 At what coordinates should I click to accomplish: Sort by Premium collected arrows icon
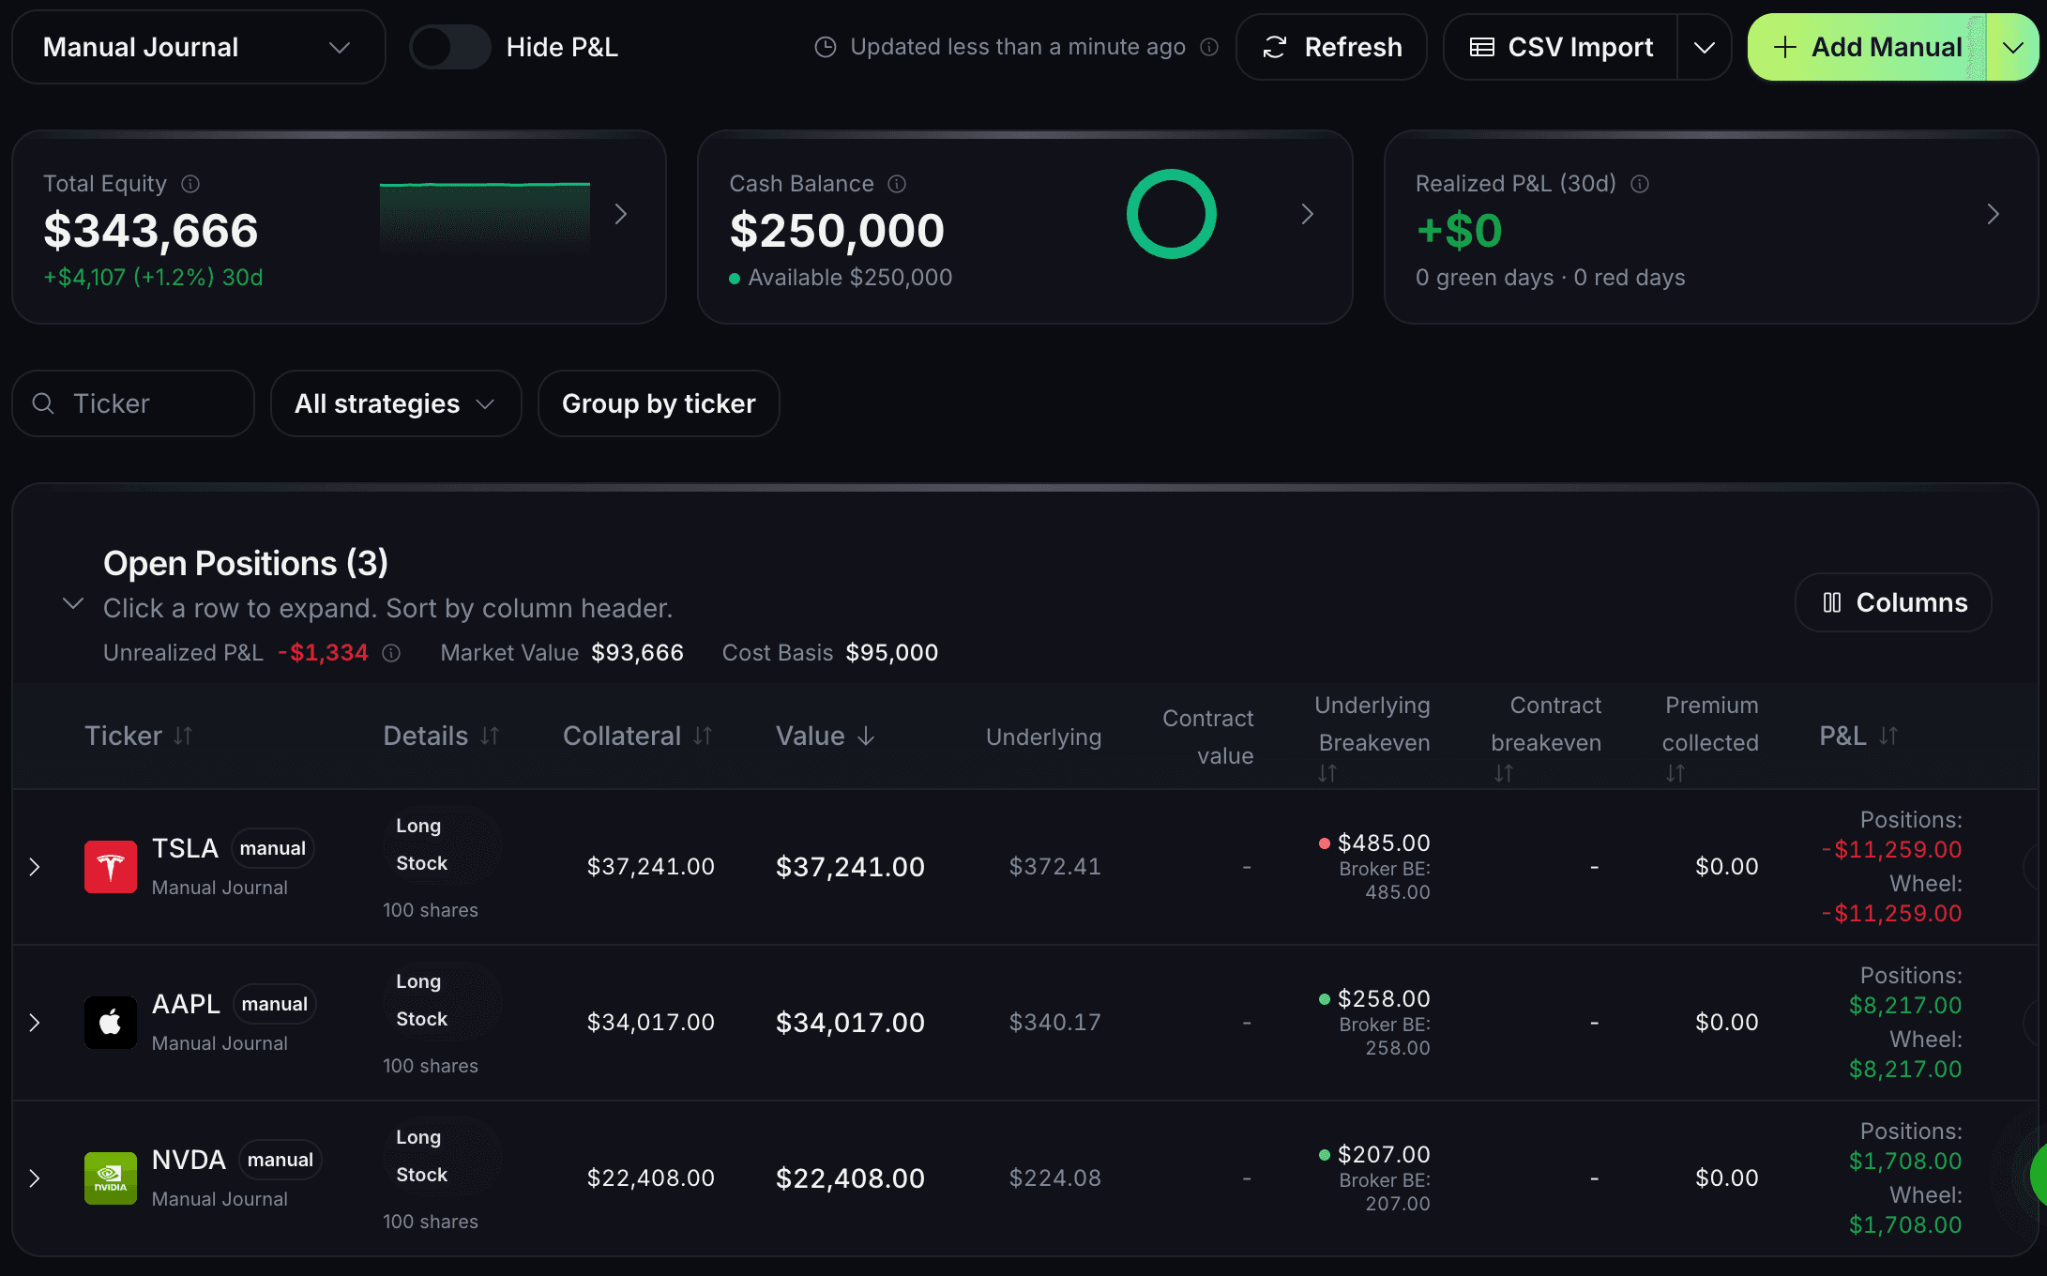[1676, 773]
